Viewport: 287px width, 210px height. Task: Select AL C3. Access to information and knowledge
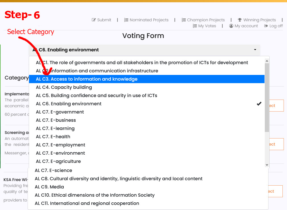point(146,79)
